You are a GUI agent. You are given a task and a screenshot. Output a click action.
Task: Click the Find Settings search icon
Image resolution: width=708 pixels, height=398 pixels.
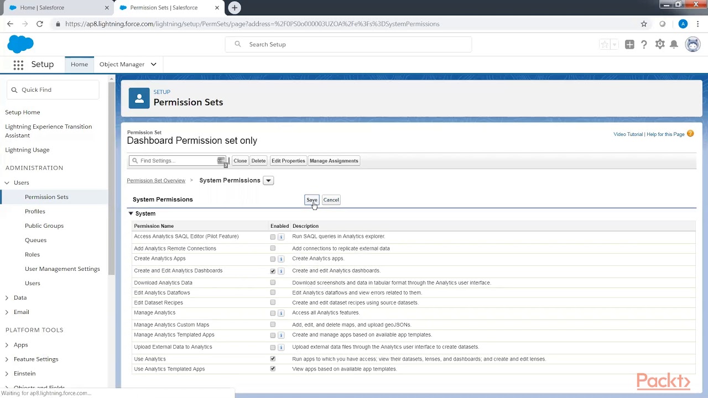click(x=134, y=161)
